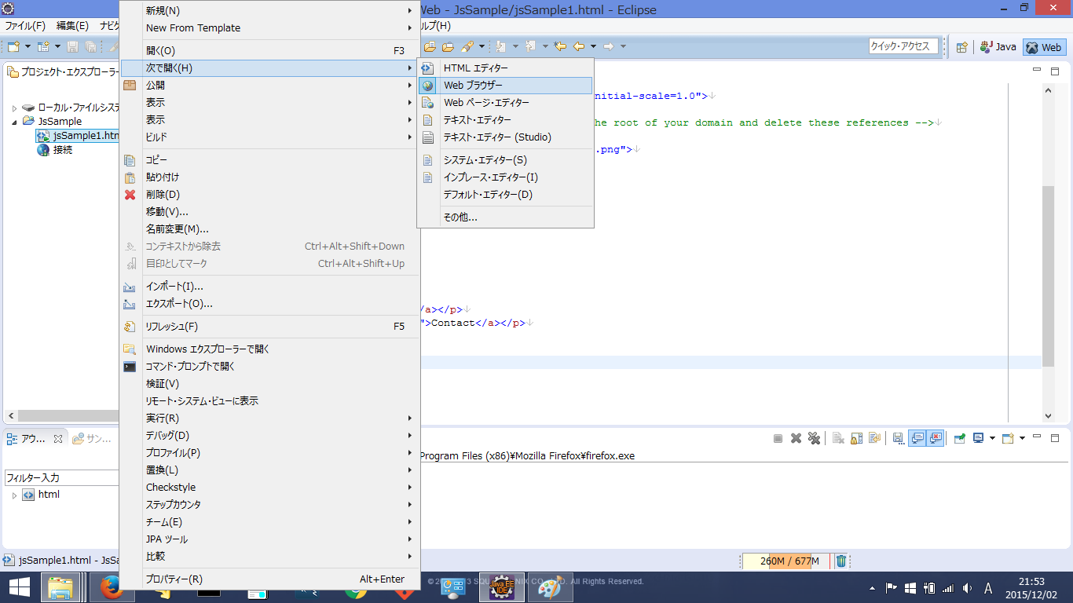This screenshot has width=1073, height=603.
Task: Click the heap status memory bar
Action: [x=786, y=561]
